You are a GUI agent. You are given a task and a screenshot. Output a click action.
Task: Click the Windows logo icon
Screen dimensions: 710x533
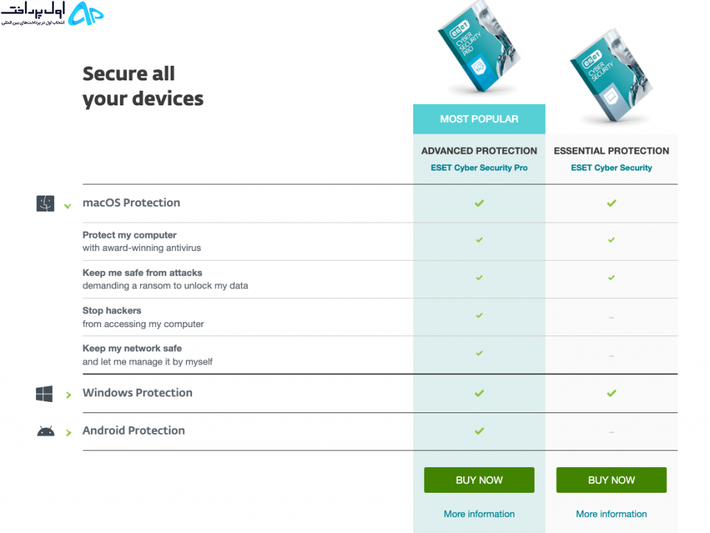[x=44, y=394]
